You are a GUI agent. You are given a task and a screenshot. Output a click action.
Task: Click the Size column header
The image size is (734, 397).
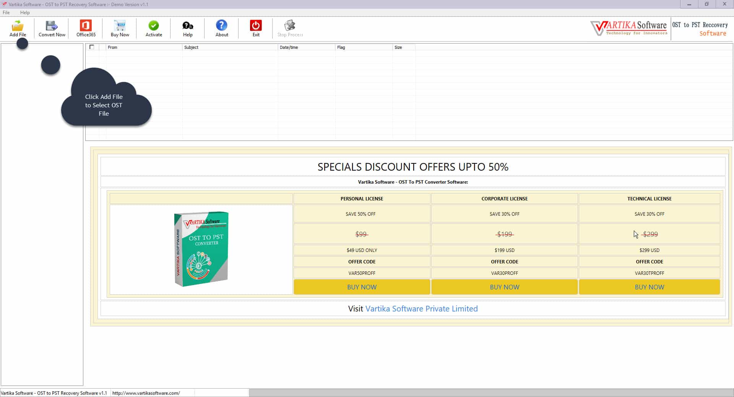[x=404, y=47]
